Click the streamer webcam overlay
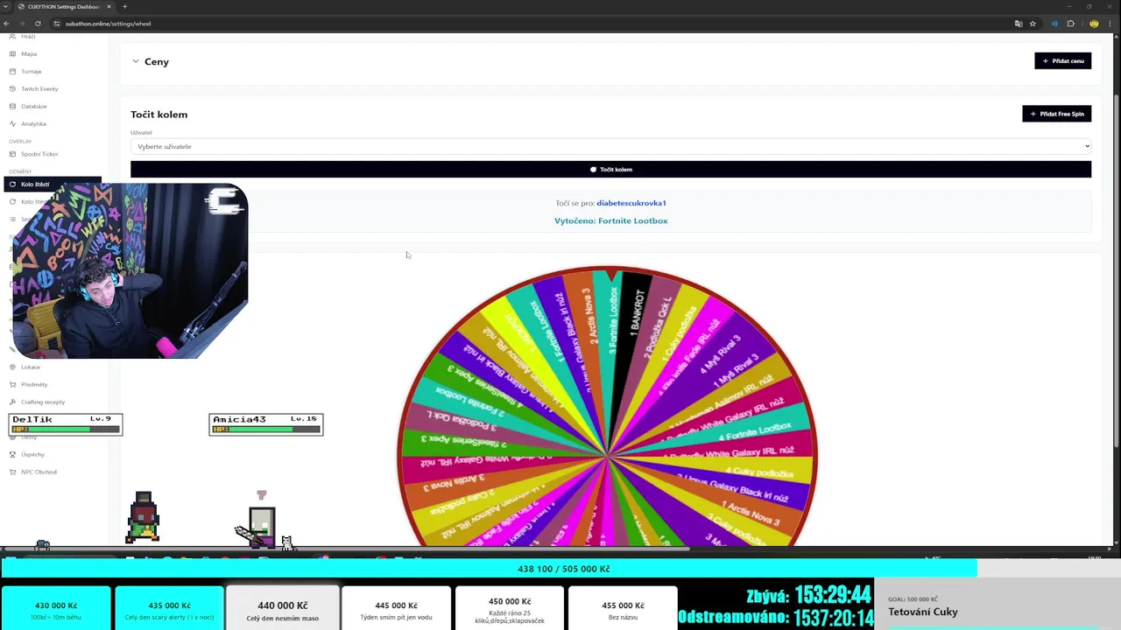 coord(130,270)
